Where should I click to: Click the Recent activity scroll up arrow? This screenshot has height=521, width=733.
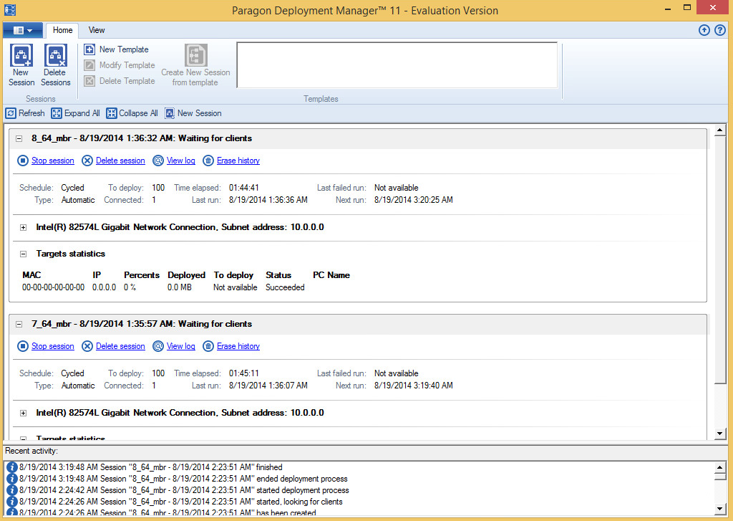pos(720,467)
